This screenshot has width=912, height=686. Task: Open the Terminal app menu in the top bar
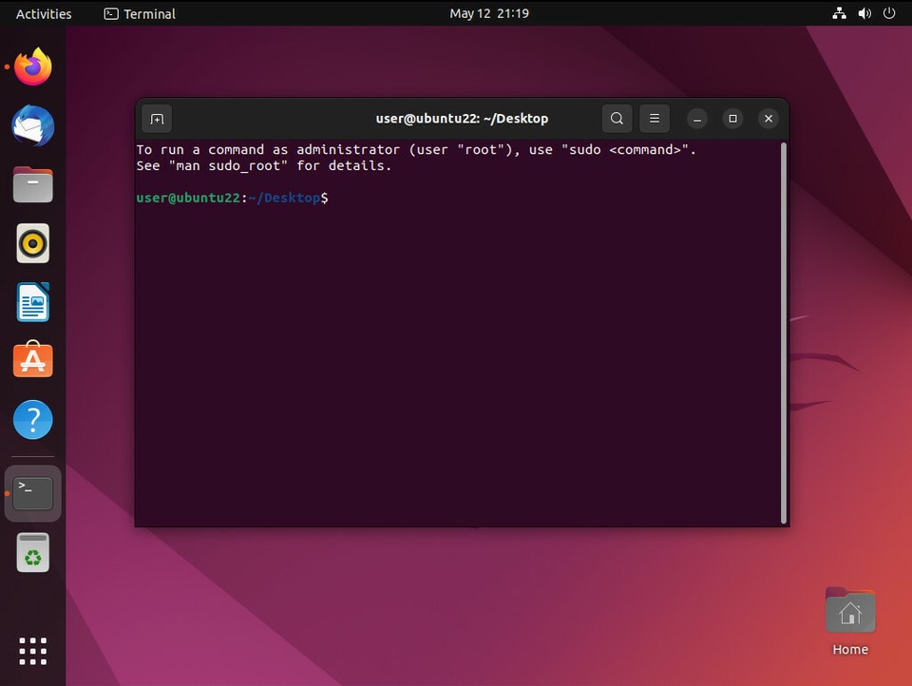[x=139, y=13]
